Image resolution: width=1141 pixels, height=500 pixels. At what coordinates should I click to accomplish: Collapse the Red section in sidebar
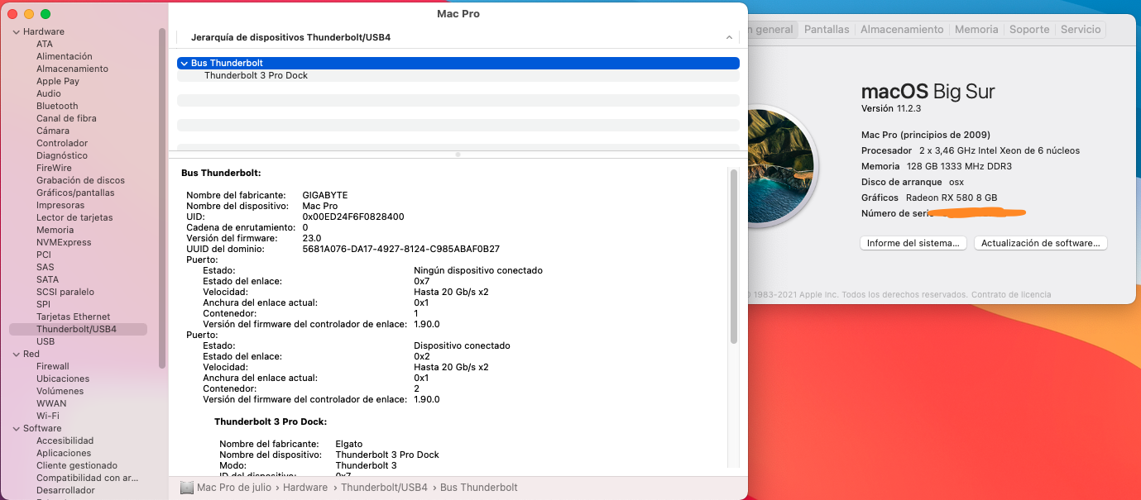[x=17, y=354]
